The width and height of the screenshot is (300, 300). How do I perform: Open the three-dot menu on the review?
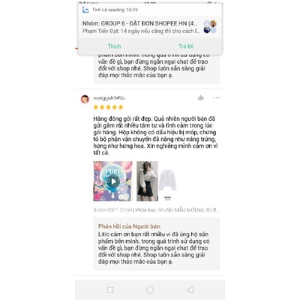pyautogui.click(x=217, y=97)
